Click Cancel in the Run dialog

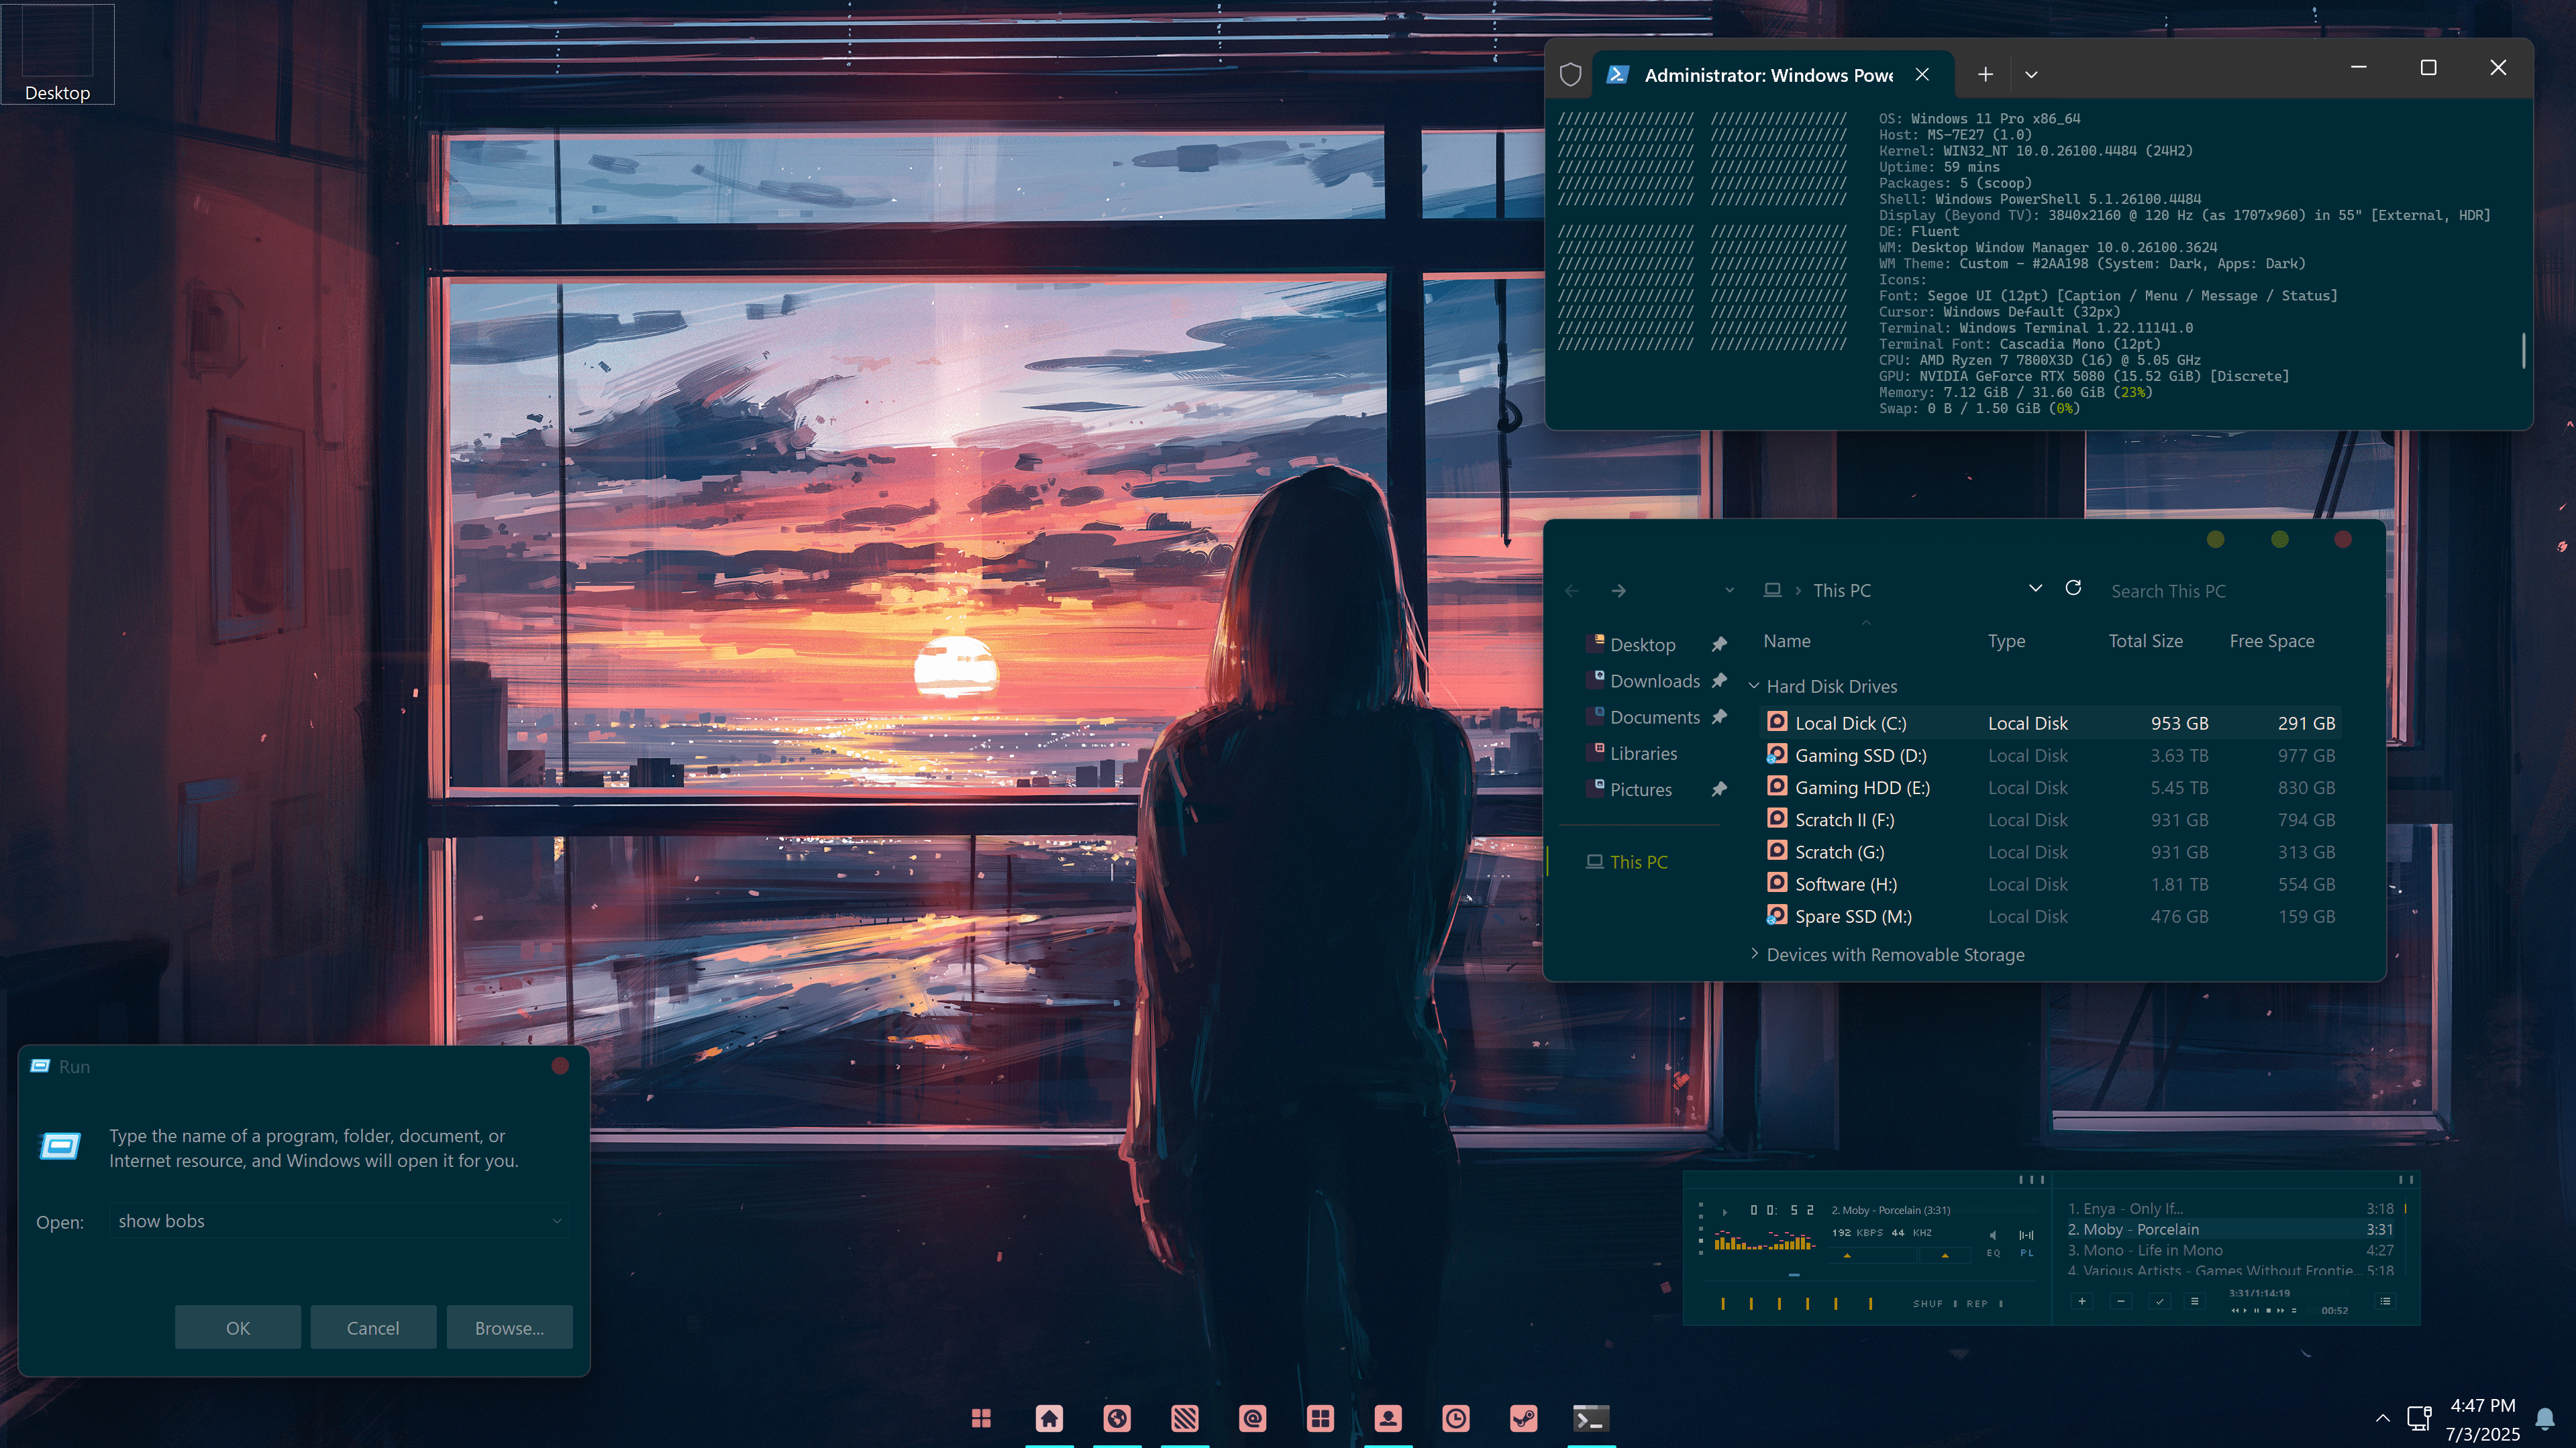pyautogui.click(x=373, y=1327)
